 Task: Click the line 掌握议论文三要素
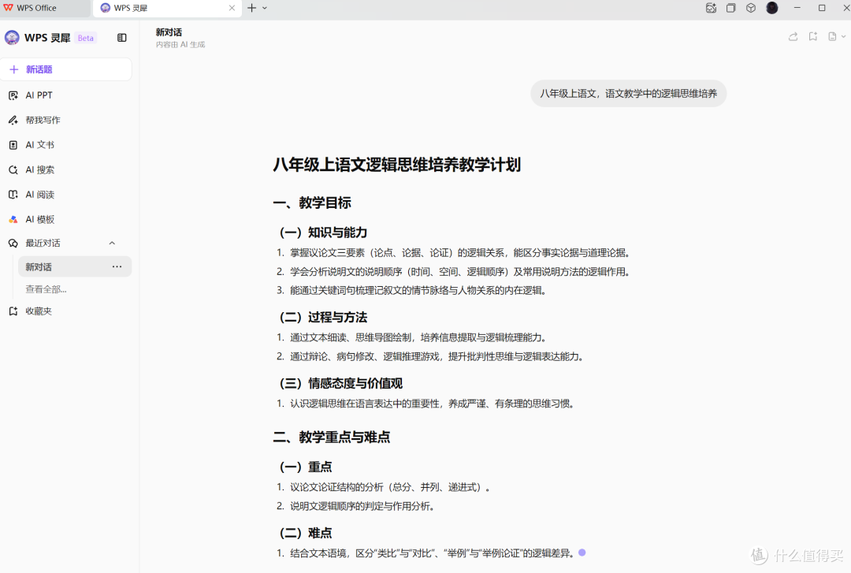pyautogui.click(x=459, y=253)
